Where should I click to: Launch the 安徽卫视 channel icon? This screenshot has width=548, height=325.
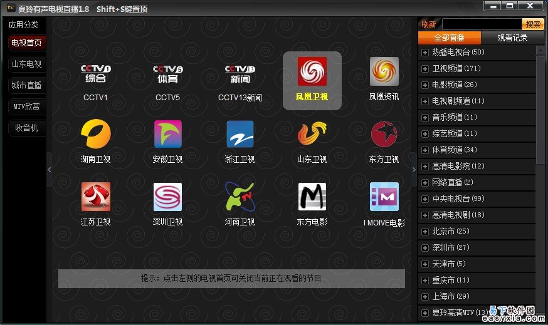(x=168, y=134)
